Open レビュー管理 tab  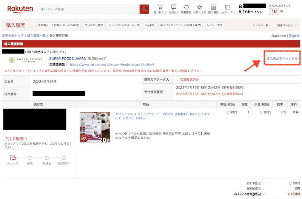tap(214, 25)
